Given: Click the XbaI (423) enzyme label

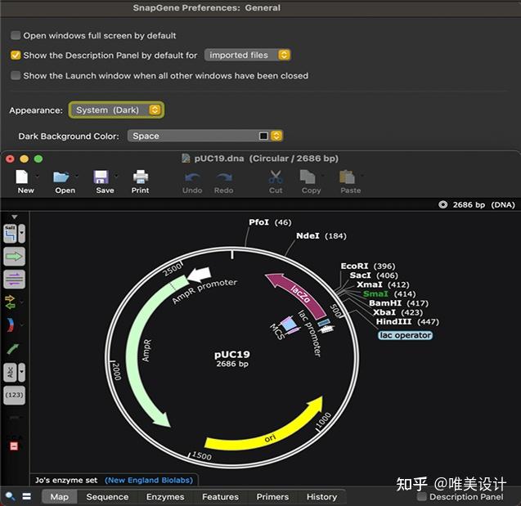Looking at the screenshot, I should coord(397,312).
